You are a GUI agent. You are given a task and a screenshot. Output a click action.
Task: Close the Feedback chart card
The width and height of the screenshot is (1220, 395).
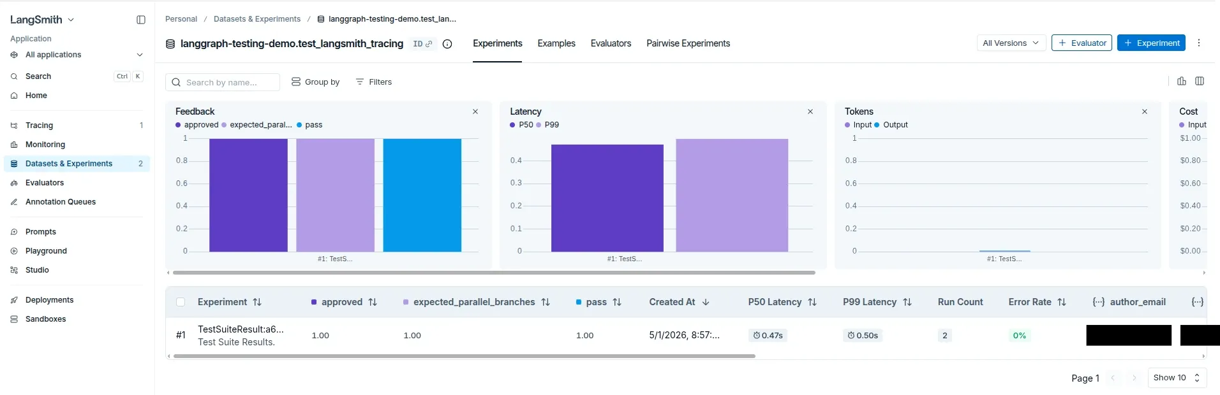coord(475,111)
